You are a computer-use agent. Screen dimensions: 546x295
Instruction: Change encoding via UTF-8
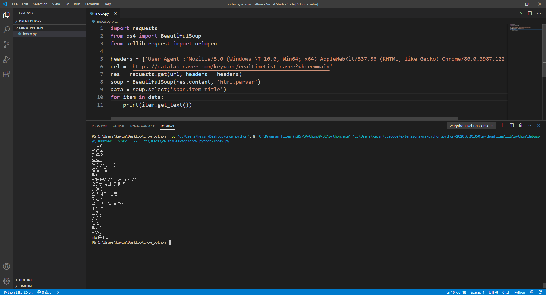[493, 292]
